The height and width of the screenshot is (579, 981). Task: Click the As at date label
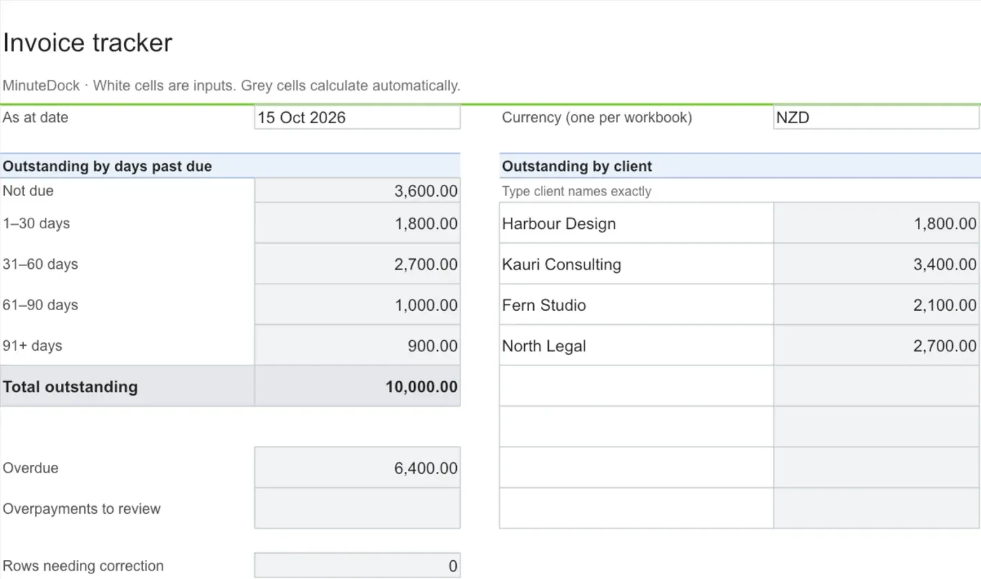pos(36,118)
